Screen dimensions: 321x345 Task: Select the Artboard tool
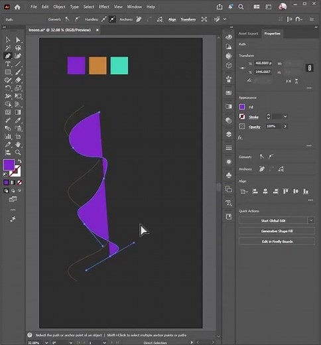(18, 136)
